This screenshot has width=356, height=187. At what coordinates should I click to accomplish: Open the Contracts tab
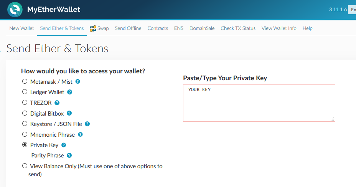point(158,28)
